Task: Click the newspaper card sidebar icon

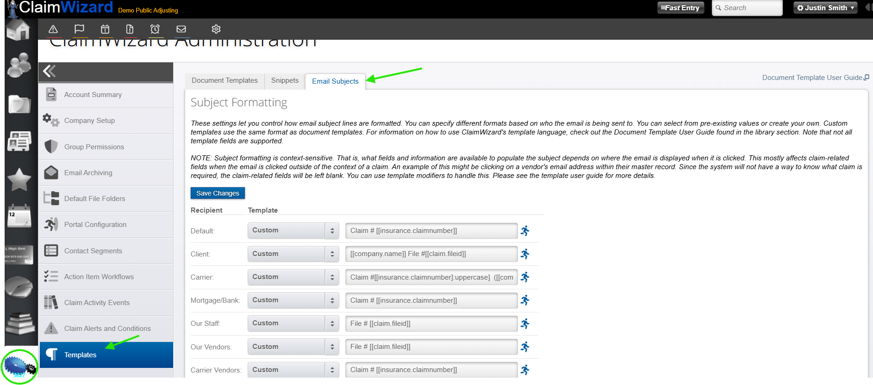Action: [19, 141]
